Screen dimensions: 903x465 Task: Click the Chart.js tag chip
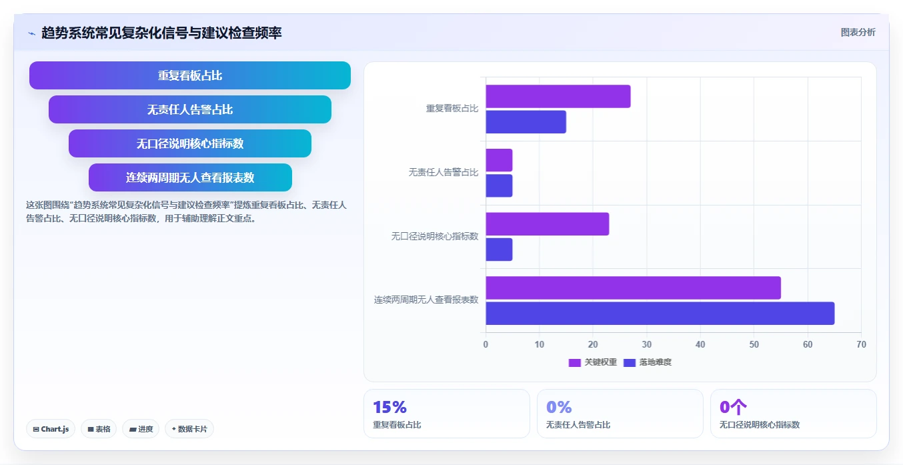(x=51, y=429)
